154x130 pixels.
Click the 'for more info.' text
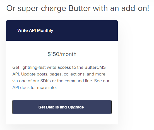[x=44, y=88]
